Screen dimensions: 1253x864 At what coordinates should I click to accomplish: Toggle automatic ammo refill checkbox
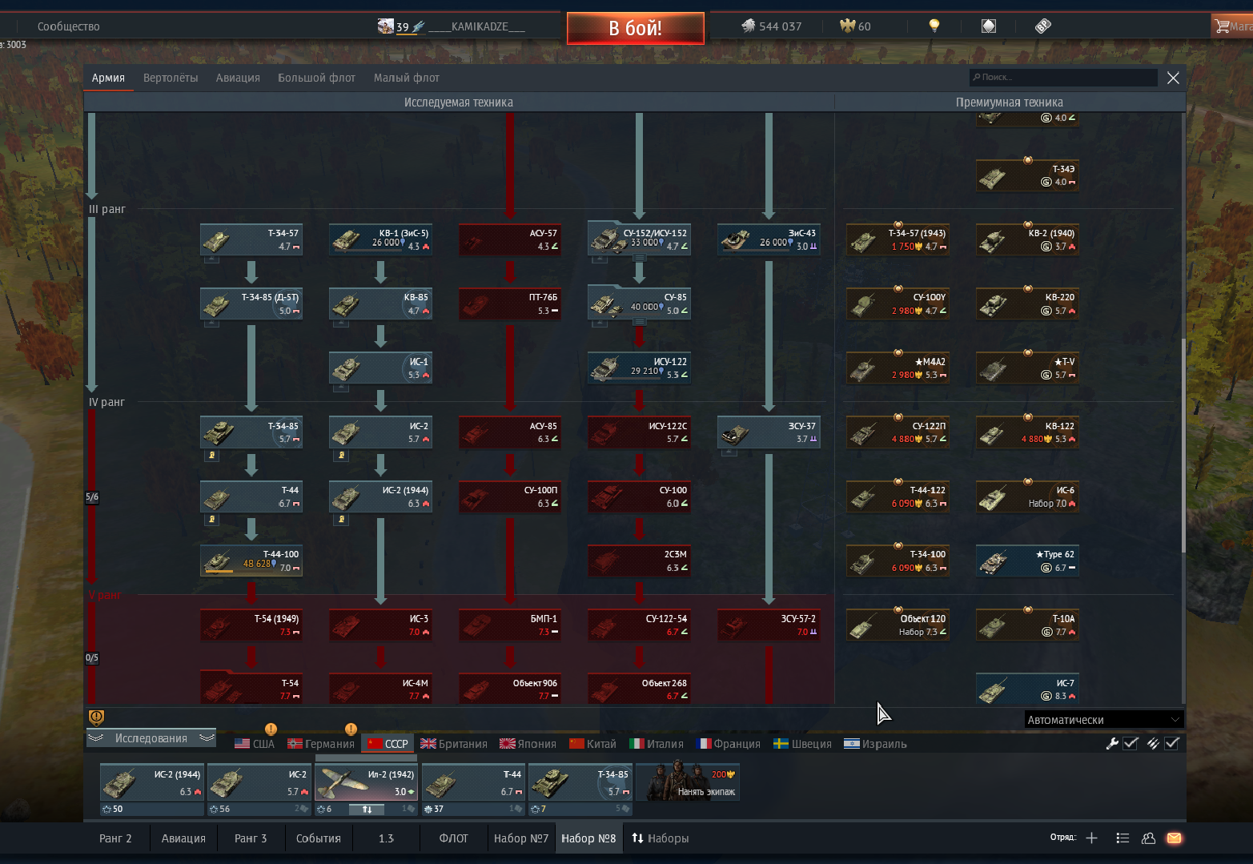pyautogui.click(x=1171, y=743)
